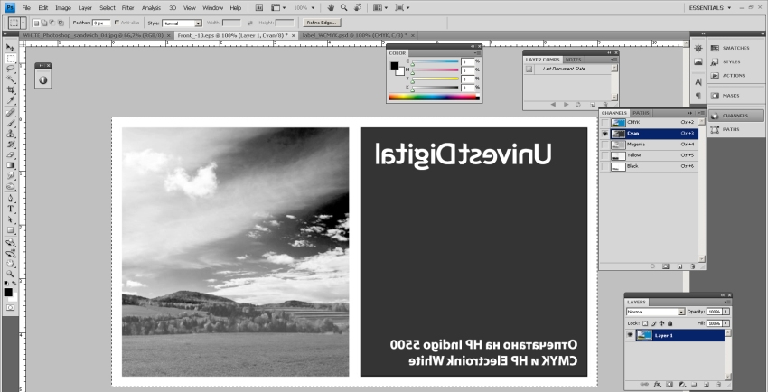Open the STYLES panel button
The image size is (768, 392).
pos(735,61)
